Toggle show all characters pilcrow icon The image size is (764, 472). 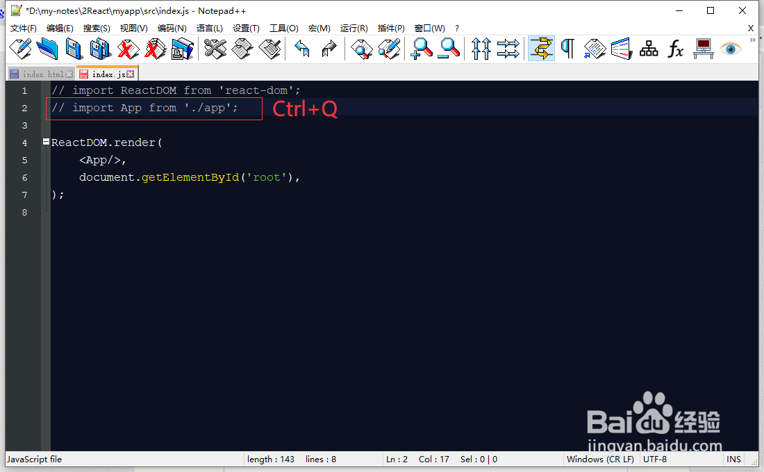pyautogui.click(x=567, y=49)
